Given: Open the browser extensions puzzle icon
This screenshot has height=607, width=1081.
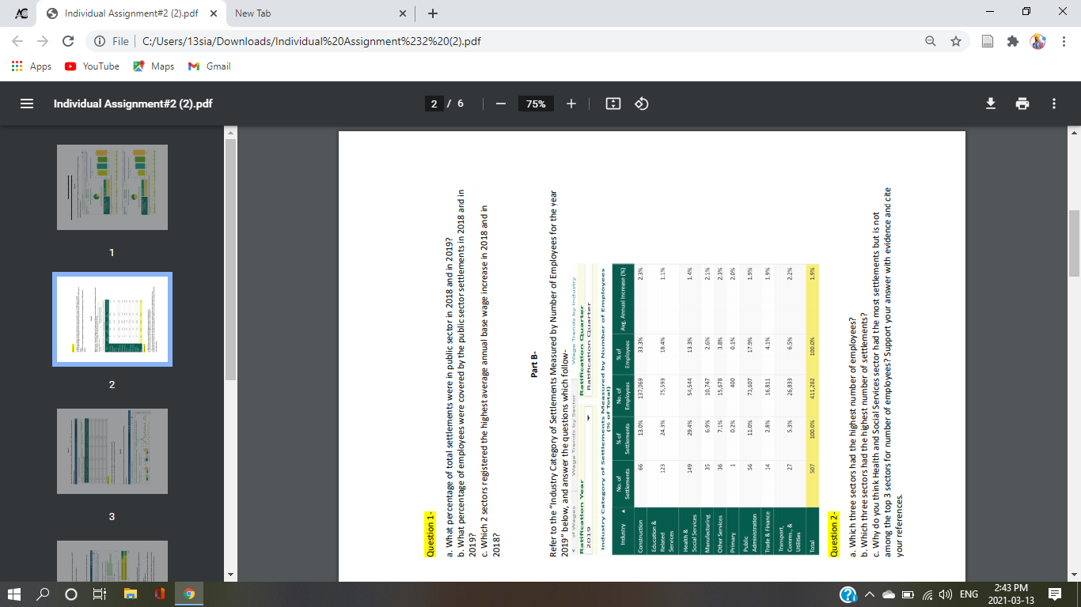Looking at the screenshot, I should pos(1011,41).
